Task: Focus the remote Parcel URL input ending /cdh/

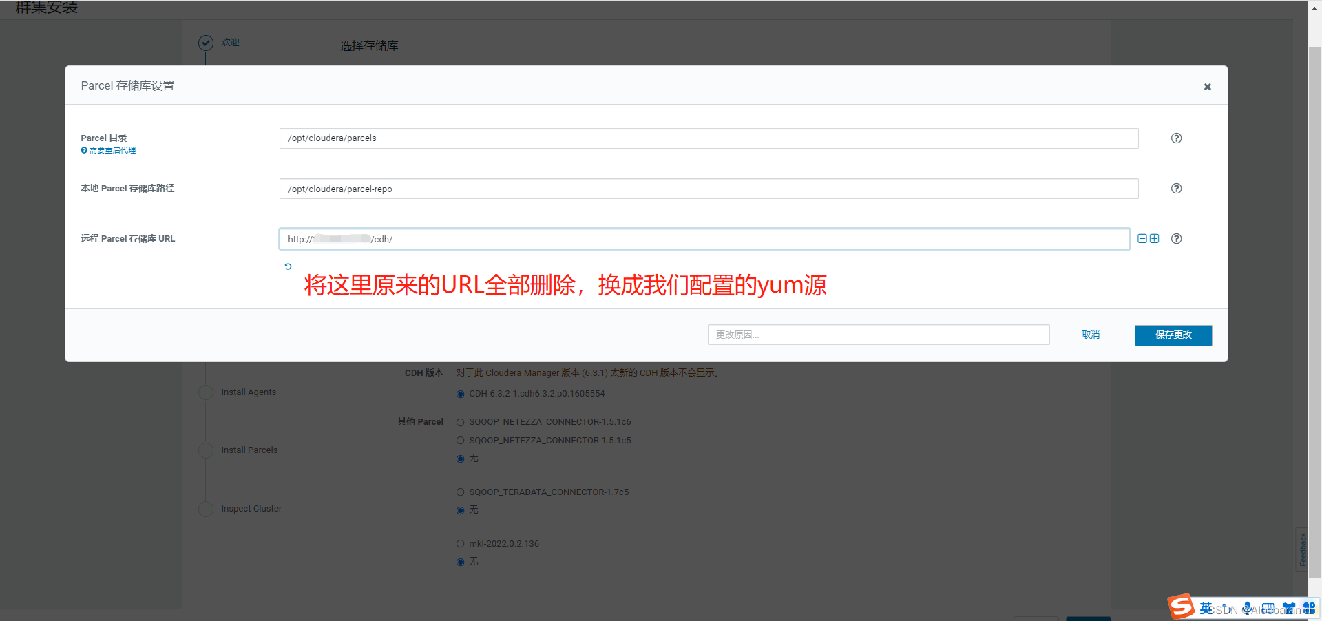Action: [x=704, y=239]
